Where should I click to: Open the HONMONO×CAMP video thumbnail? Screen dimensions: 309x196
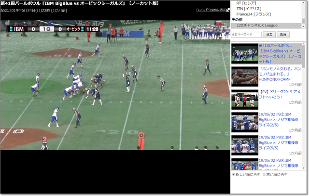[245, 76]
